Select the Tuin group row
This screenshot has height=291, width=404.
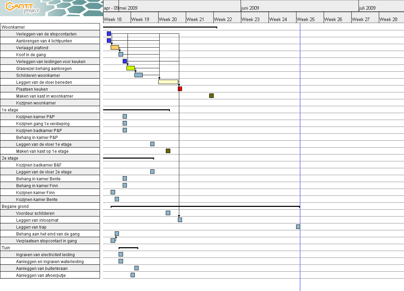pos(50,248)
